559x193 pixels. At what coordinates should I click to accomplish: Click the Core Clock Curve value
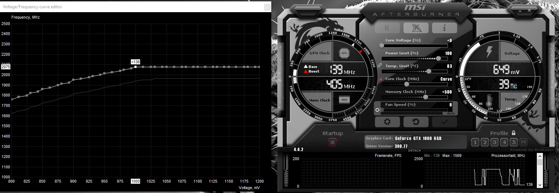coord(446,79)
